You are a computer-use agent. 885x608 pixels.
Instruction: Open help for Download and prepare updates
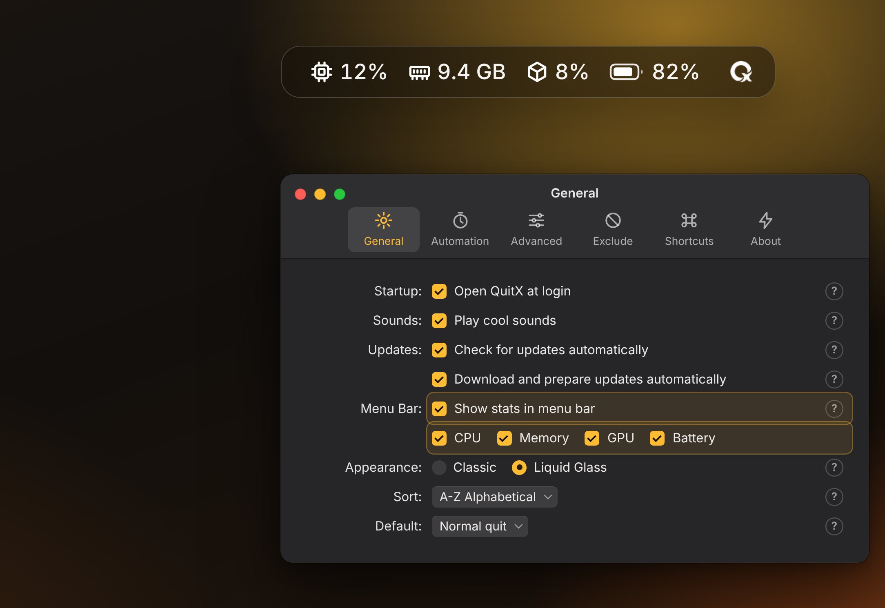[834, 379]
